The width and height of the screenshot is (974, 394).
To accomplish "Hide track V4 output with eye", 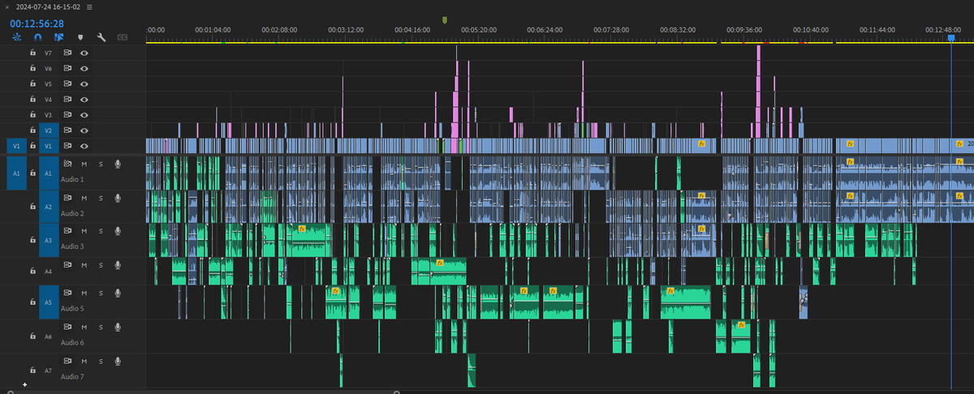I will [84, 99].
